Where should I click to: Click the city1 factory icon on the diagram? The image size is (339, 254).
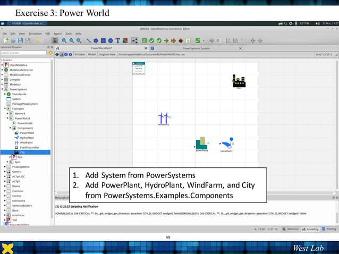pos(239,81)
